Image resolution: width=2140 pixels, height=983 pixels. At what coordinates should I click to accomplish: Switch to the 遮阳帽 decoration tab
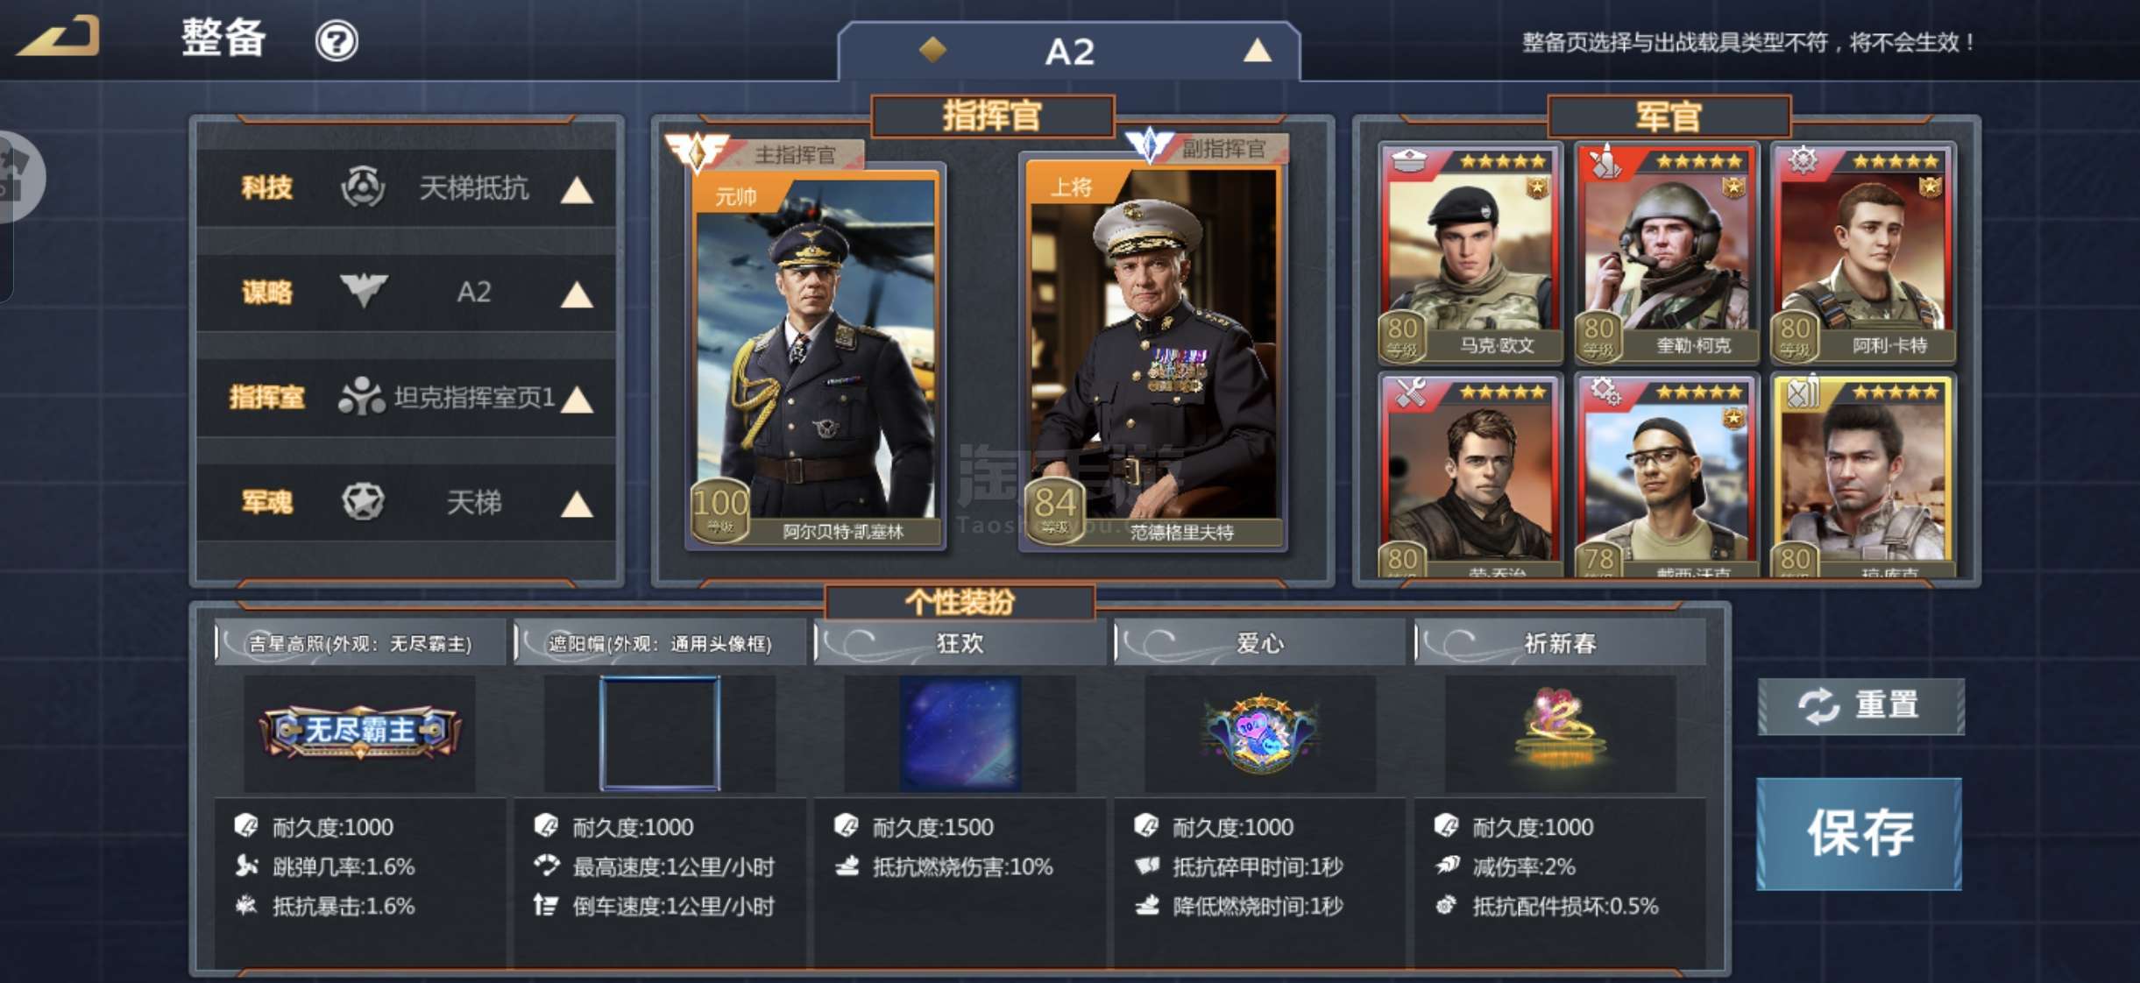click(x=659, y=644)
